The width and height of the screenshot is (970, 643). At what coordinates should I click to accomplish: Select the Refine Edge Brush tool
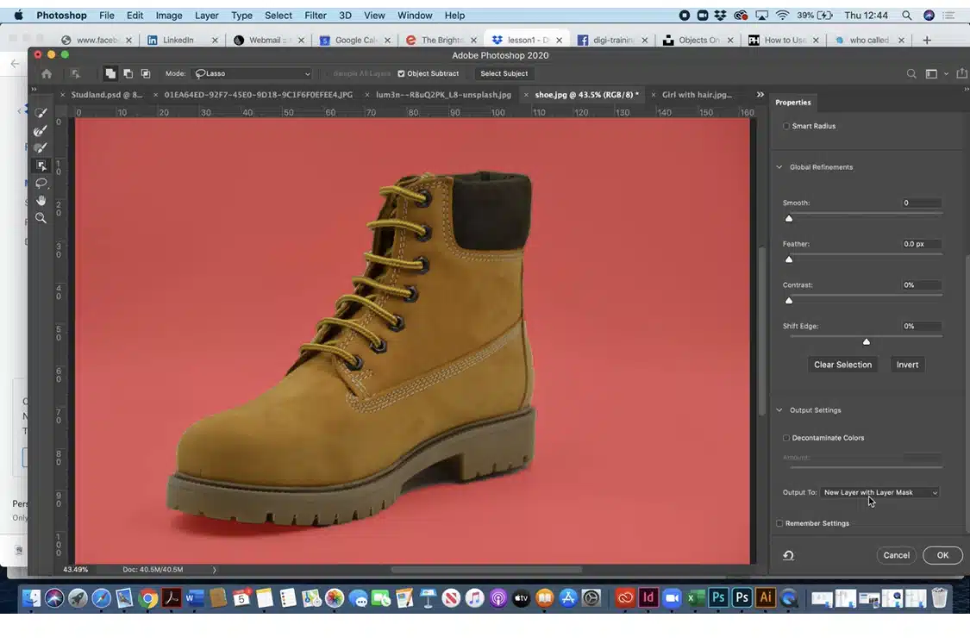[x=41, y=131]
